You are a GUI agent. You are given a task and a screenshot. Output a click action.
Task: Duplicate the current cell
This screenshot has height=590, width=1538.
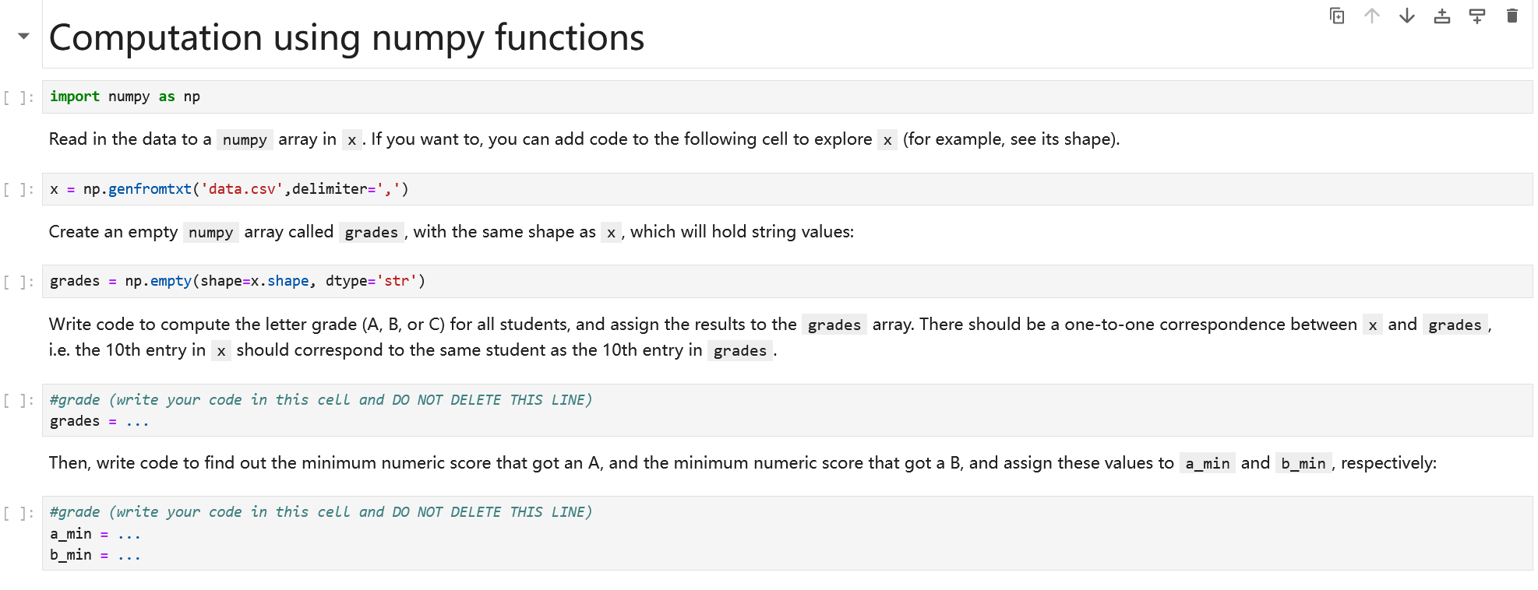[1335, 16]
